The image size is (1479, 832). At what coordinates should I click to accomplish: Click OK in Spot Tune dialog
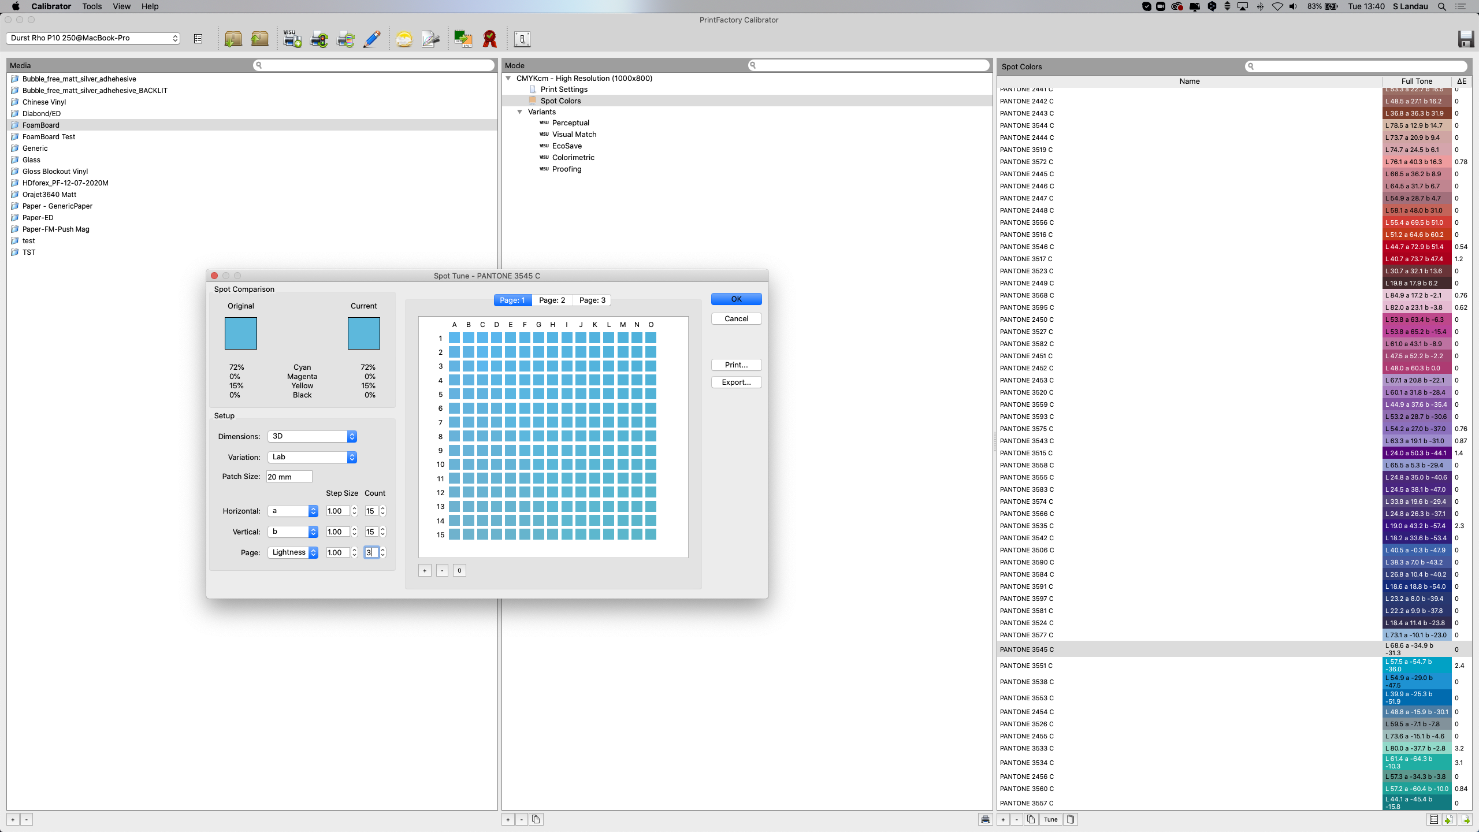point(736,299)
